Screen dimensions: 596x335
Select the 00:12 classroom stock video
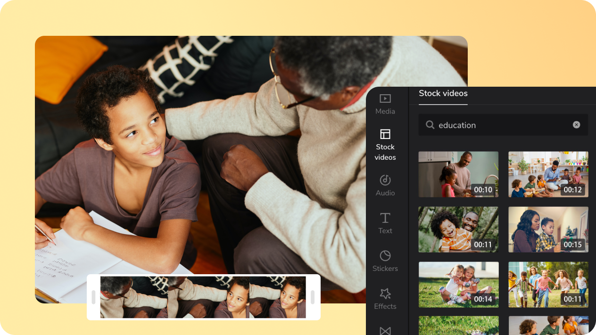tap(548, 174)
